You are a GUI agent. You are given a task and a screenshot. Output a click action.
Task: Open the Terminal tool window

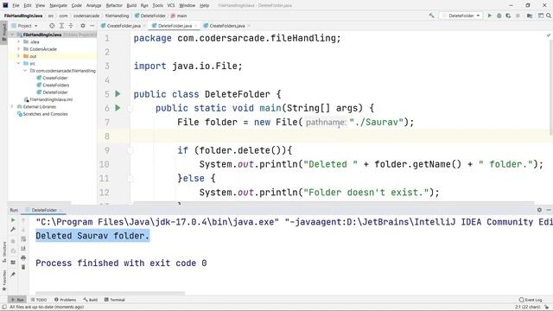pyautogui.click(x=115, y=300)
